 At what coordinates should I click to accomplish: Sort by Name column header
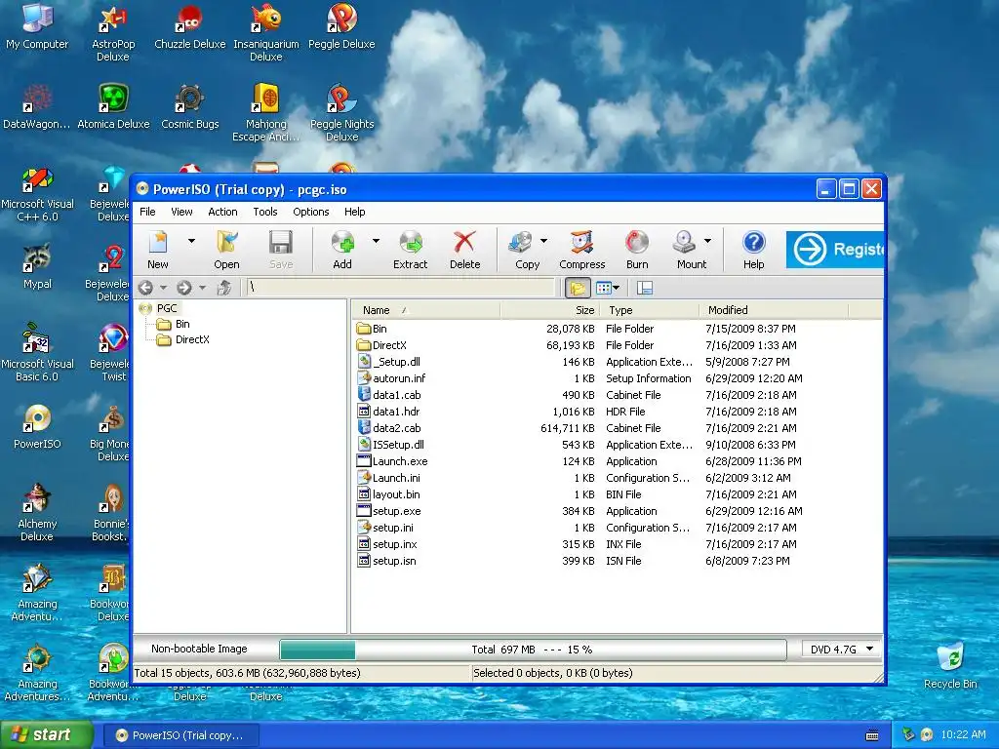pyautogui.click(x=427, y=310)
